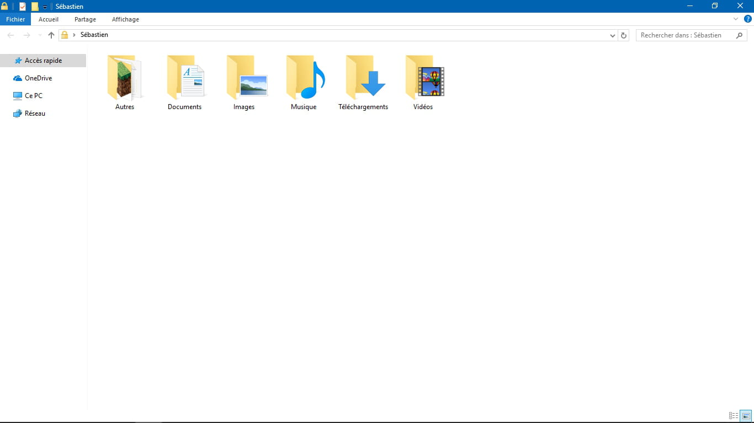Click the Téléchargements folder name label
This screenshot has height=423, width=754.
[363, 107]
